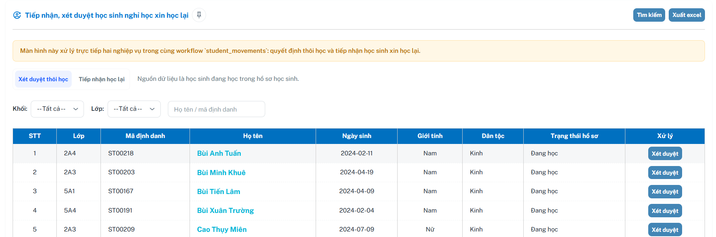Click the Trạng thái hồ sơ column header

click(575, 136)
